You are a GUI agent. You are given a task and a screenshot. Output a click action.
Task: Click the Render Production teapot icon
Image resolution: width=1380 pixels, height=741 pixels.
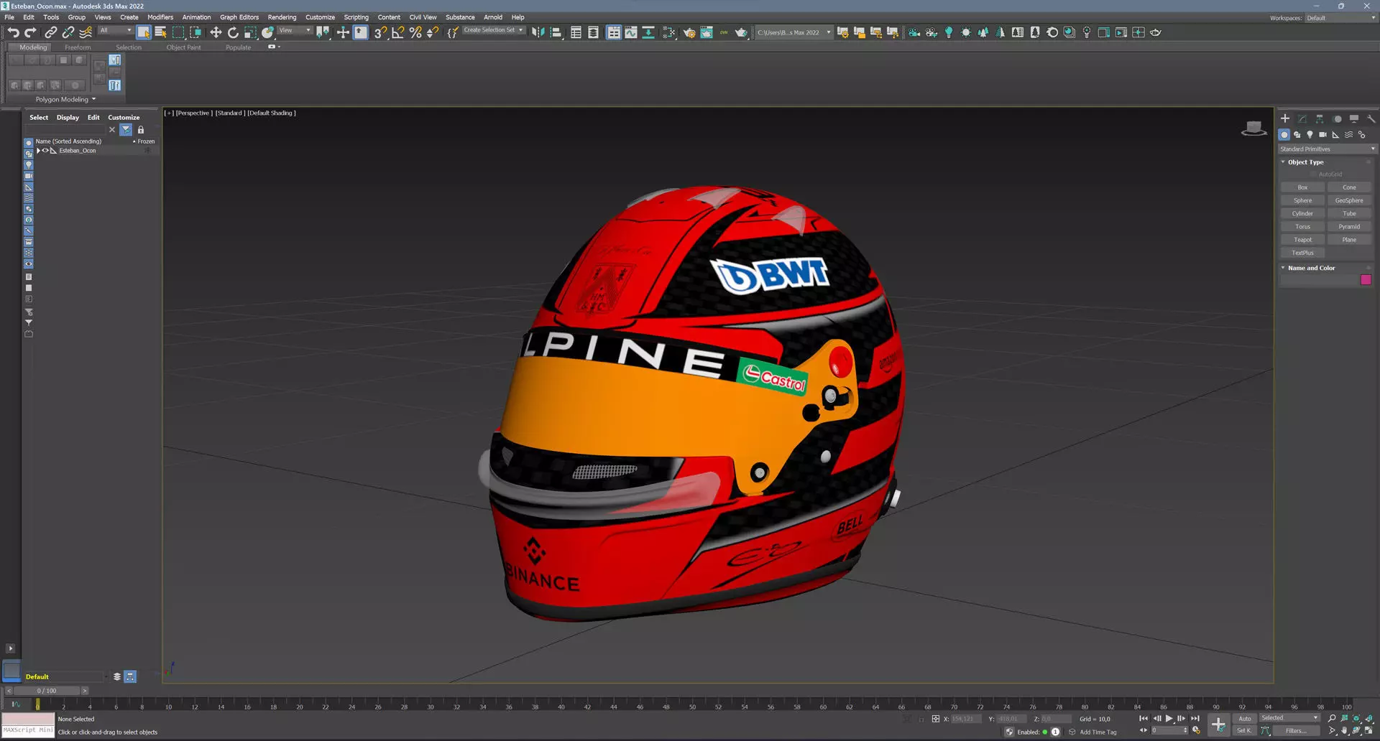741,32
